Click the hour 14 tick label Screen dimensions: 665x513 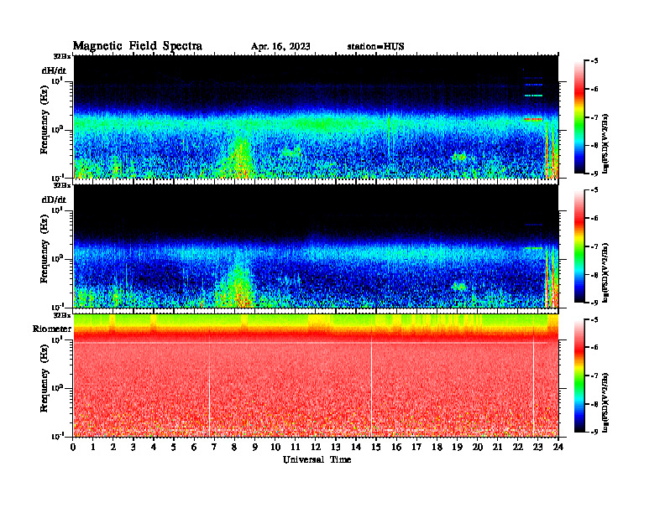[356, 447]
